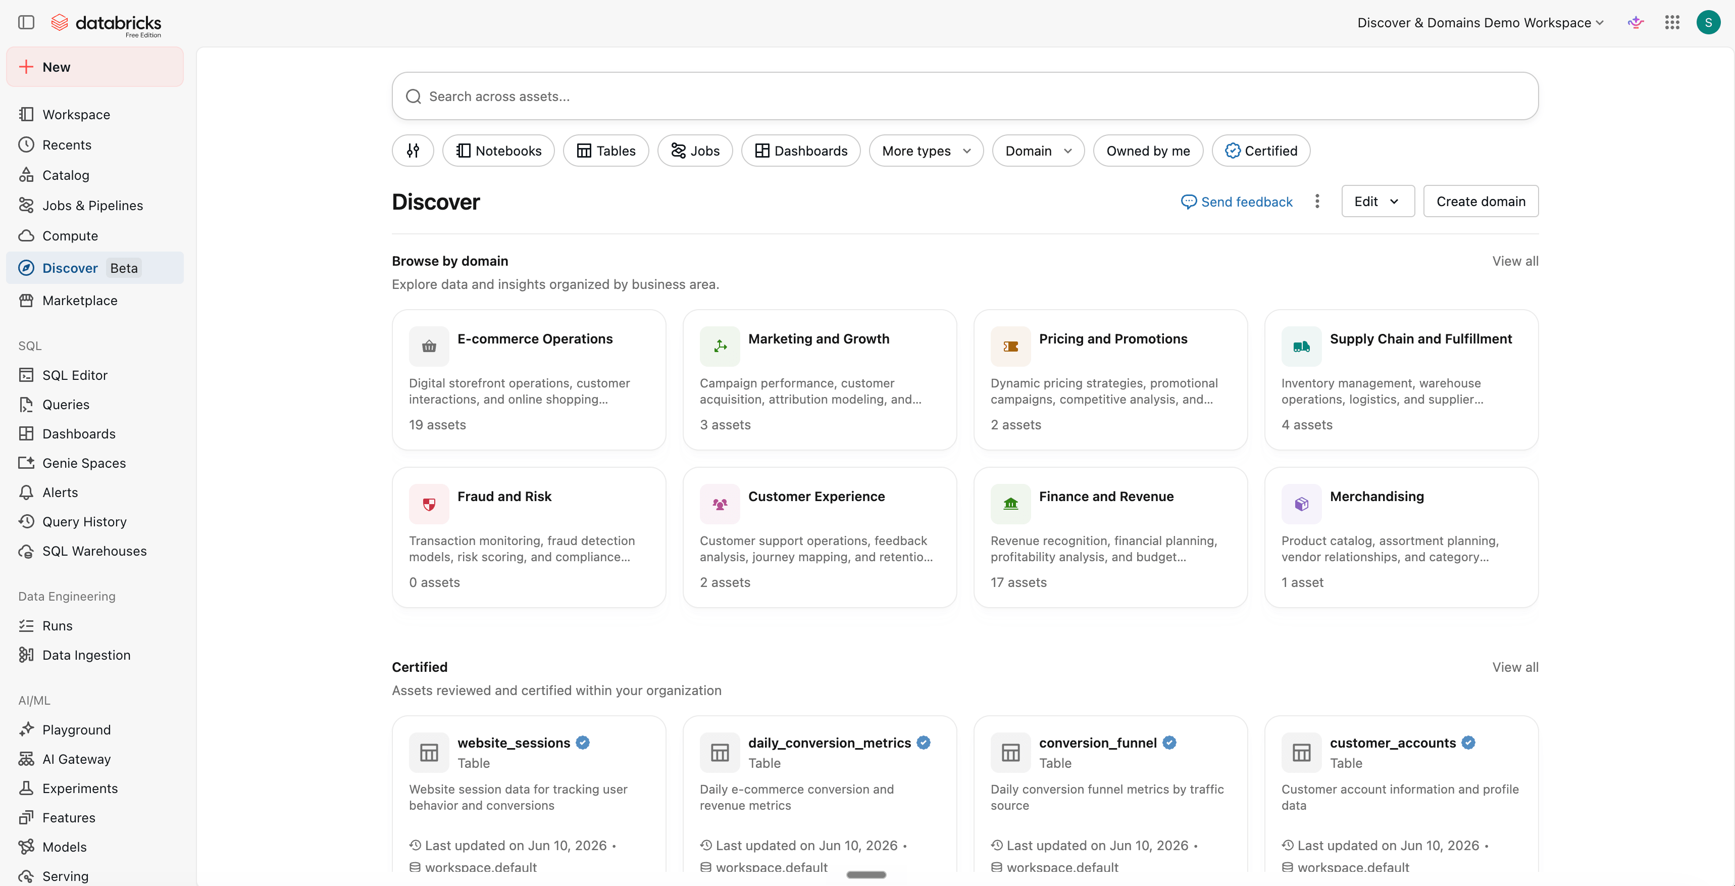Open Marketplace in the sidebar

[95, 301]
